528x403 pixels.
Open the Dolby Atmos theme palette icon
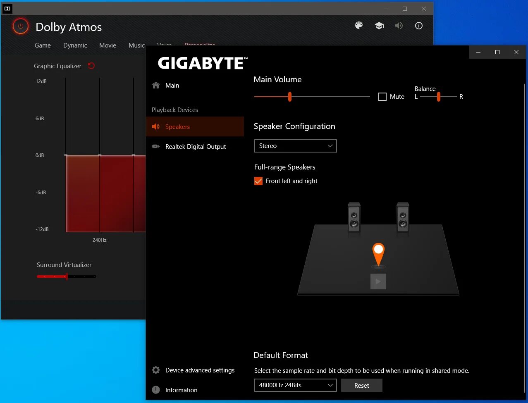click(359, 26)
